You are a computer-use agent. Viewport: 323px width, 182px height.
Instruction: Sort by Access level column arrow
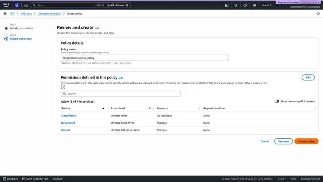[149, 108]
